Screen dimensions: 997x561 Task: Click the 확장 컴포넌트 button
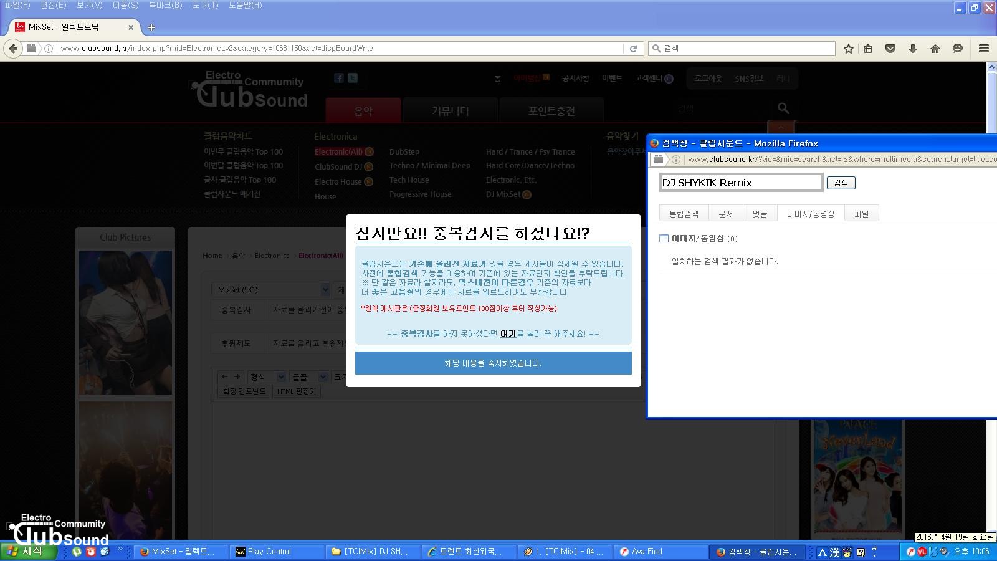(244, 391)
